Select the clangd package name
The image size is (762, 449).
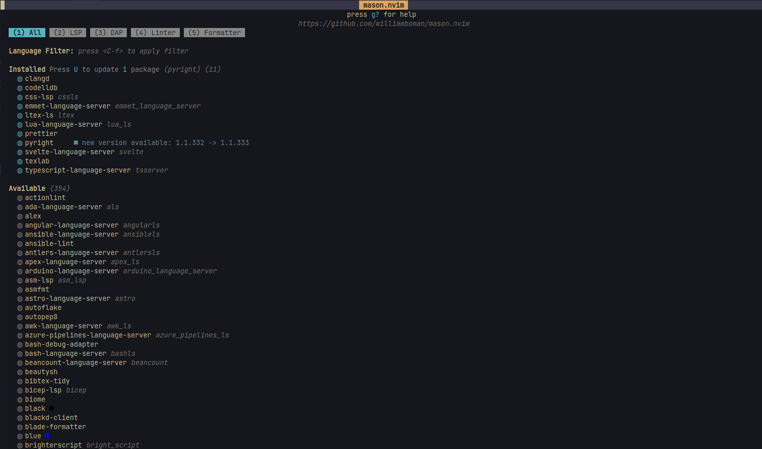[37, 78]
